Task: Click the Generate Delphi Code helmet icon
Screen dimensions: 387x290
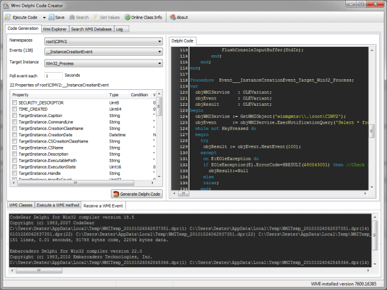Action: click(x=117, y=194)
